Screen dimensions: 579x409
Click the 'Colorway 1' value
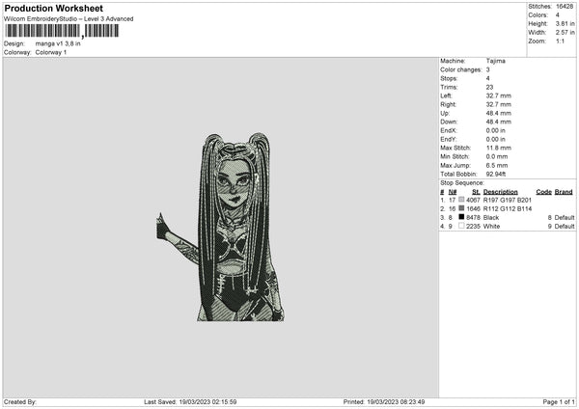51,52
